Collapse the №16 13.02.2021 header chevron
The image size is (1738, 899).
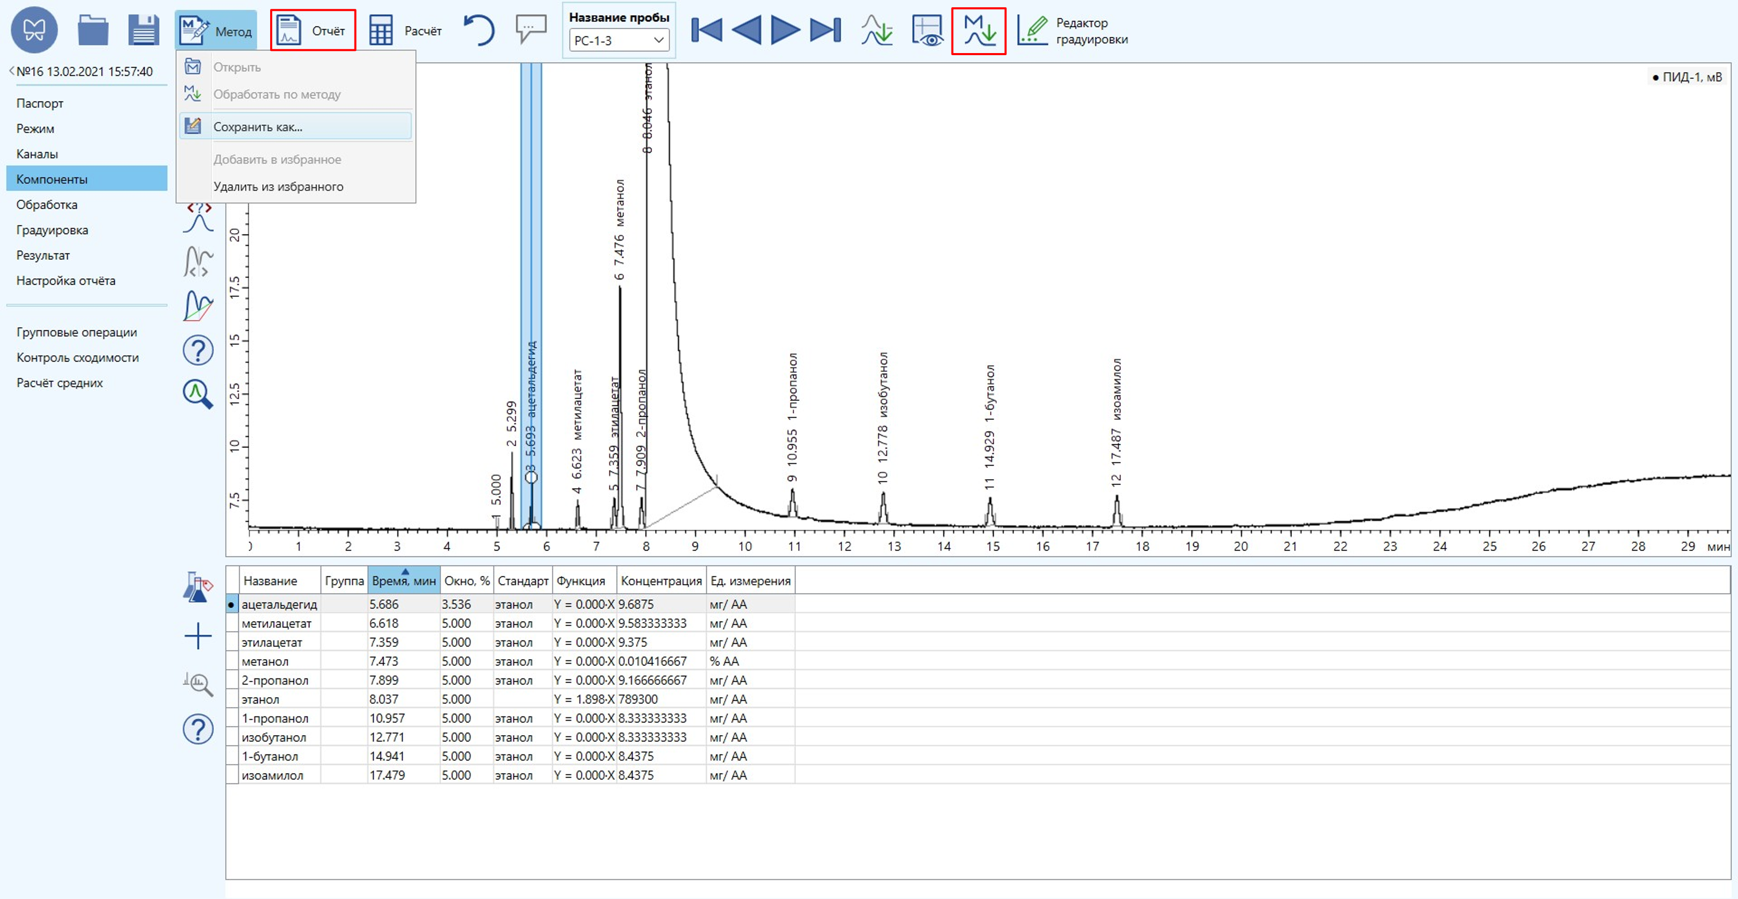(11, 71)
